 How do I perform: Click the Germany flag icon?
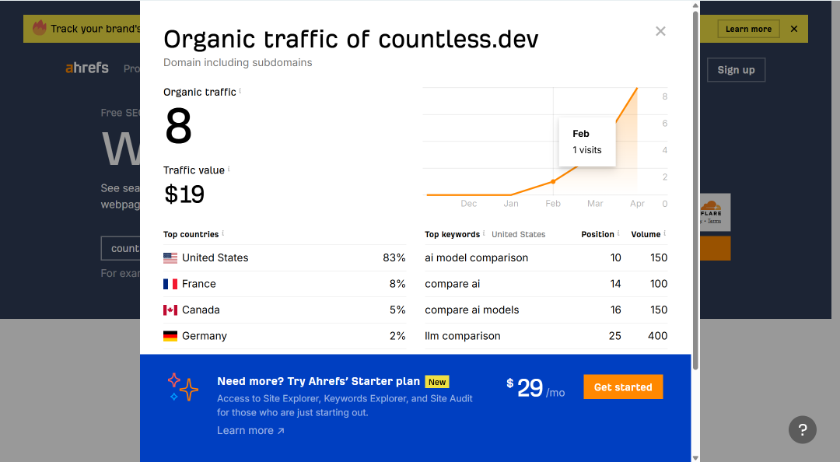170,336
